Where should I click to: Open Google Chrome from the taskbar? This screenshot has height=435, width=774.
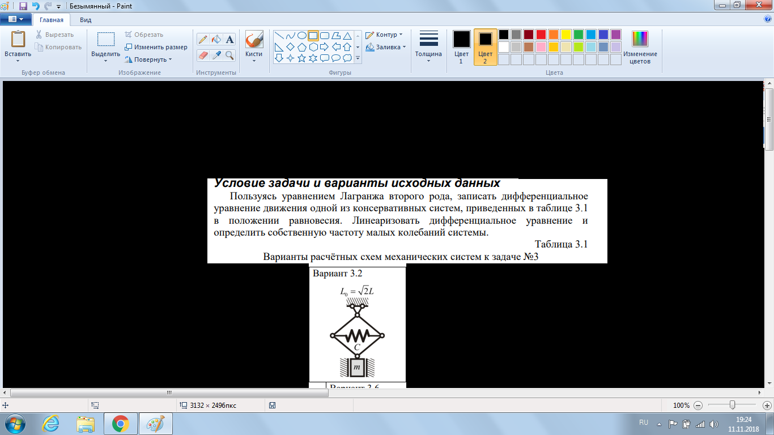click(x=120, y=423)
